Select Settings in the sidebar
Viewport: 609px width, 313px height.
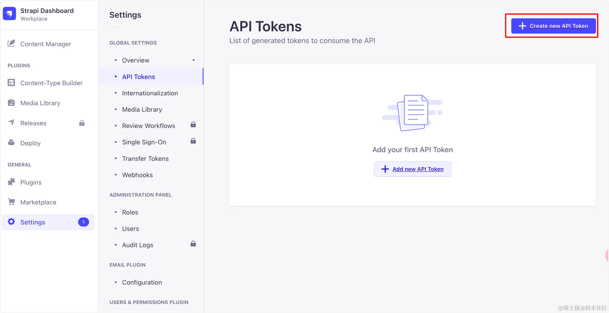[48, 222]
